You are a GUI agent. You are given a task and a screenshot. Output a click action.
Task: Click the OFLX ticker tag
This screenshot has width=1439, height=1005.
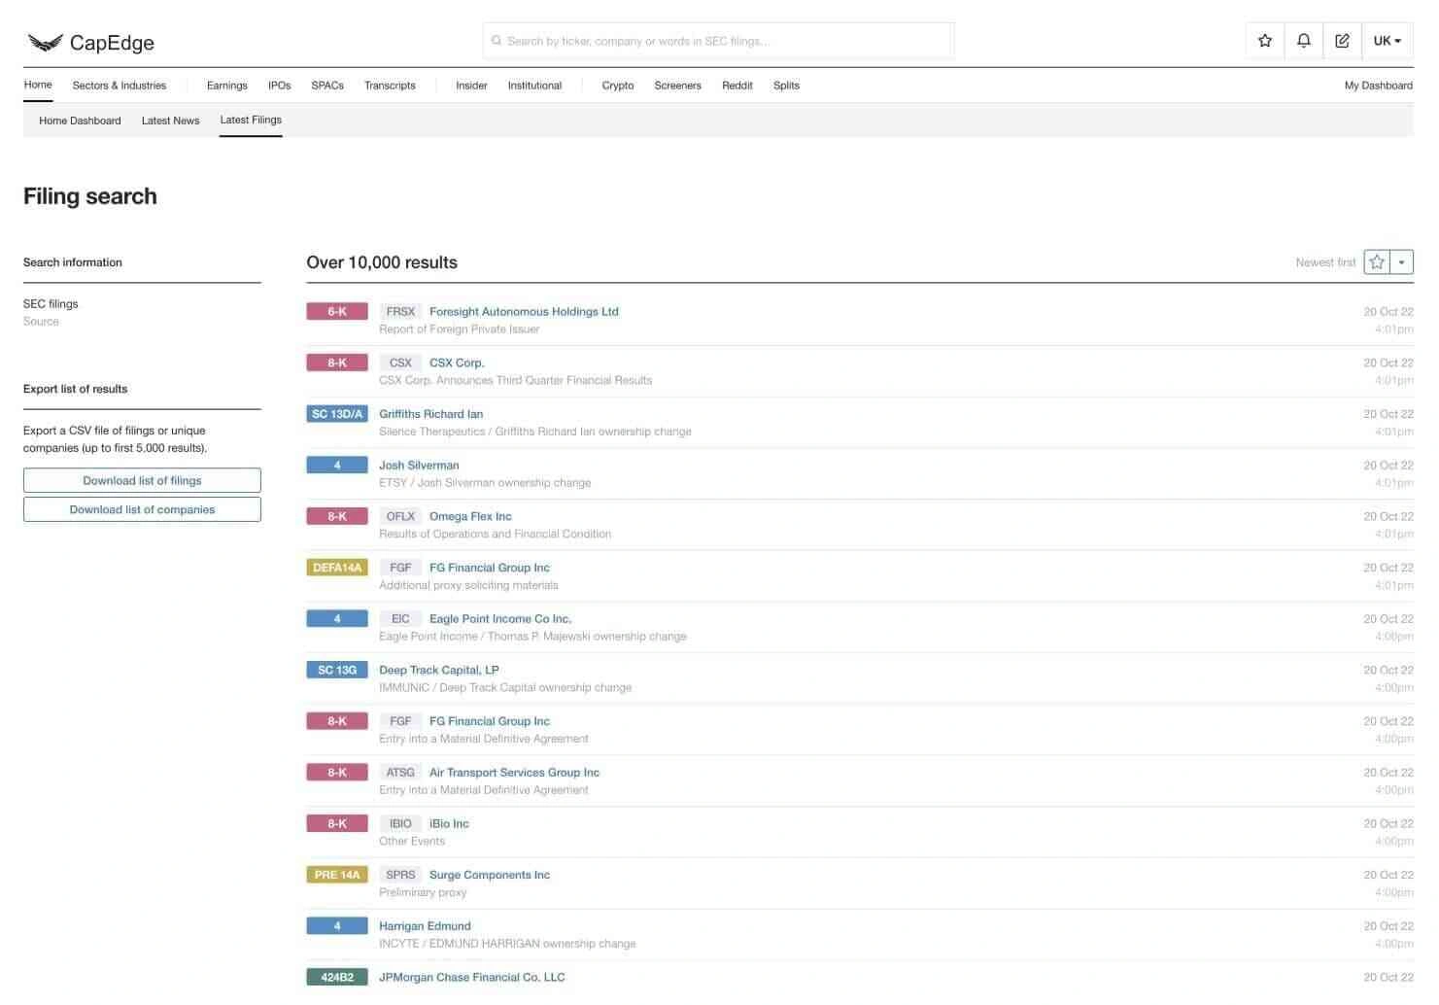pos(400,517)
